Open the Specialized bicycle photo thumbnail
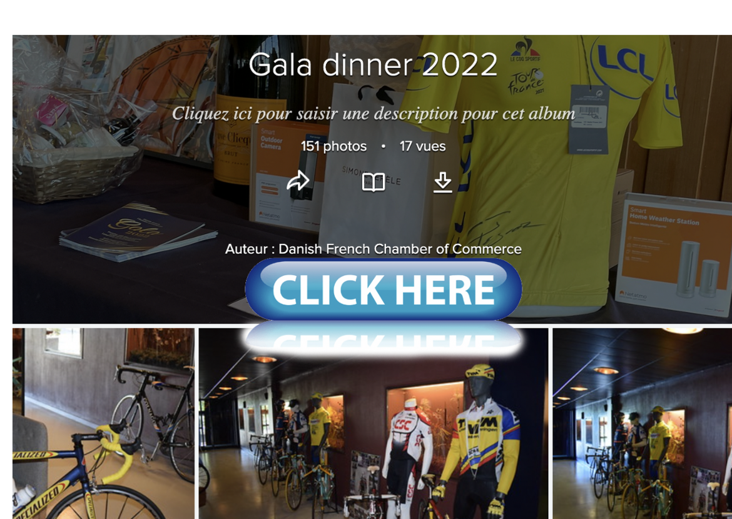Screen dimensions: 732x519 [x=103, y=423]
